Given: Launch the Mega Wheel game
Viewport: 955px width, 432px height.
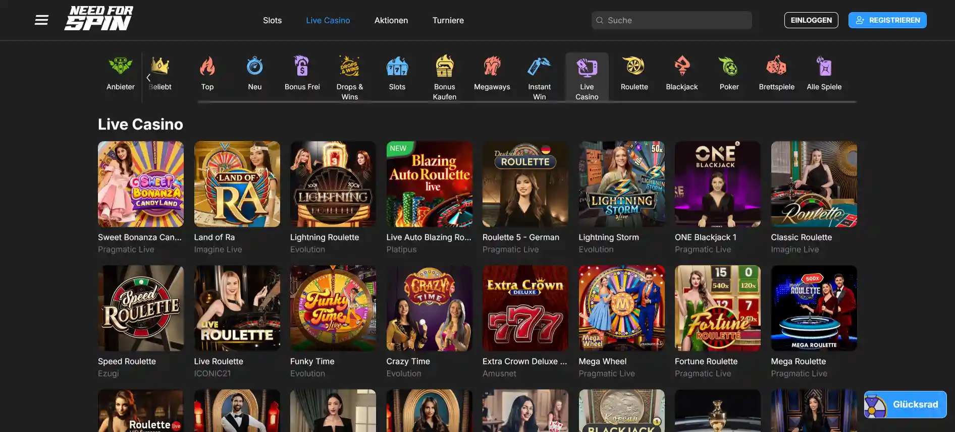Looking at the screenshot, I should click(622, 308).
